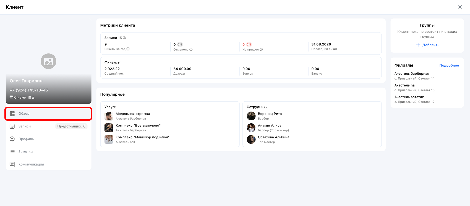Click info icon next to Отменено
The height and width of the screenshot is (206, 470).
point(191,50)
